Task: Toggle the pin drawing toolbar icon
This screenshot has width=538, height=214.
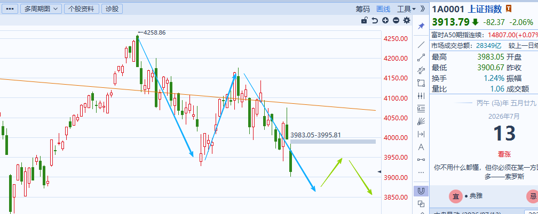Action: tap(421, 27)
